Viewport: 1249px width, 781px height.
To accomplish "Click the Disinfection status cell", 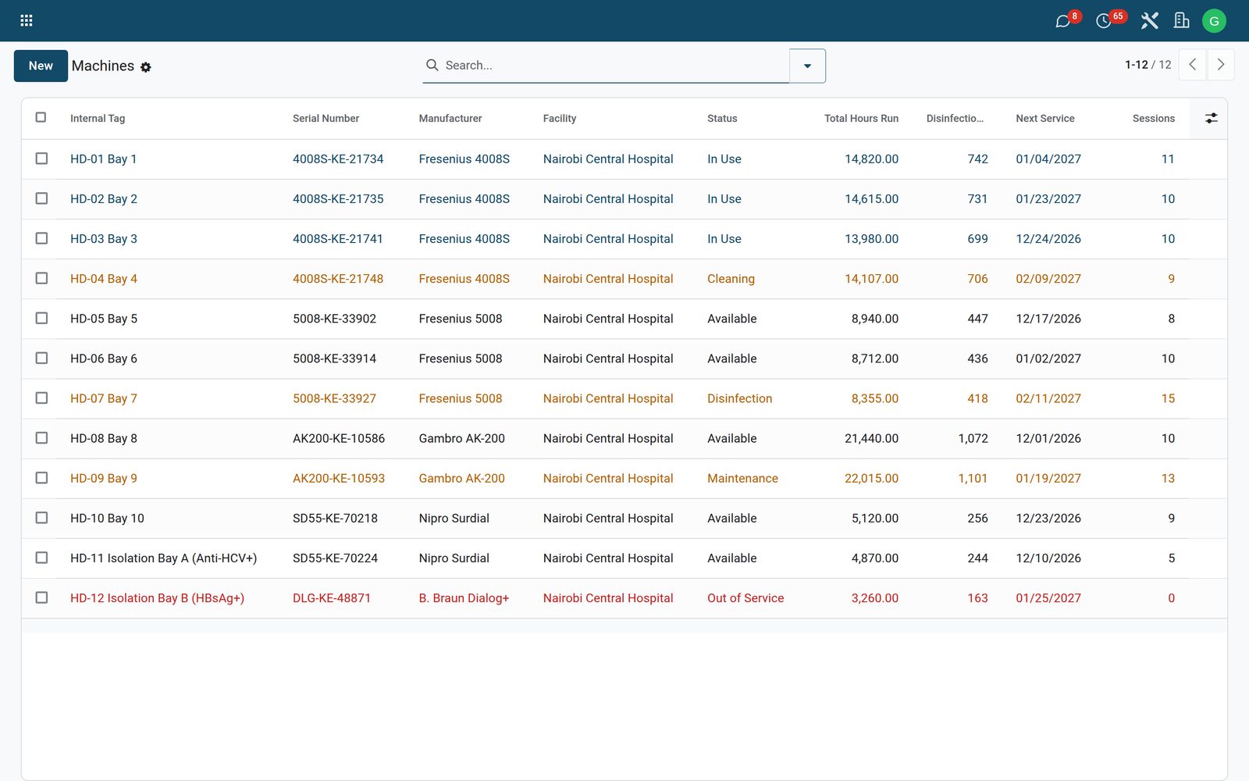I will pos(739,398).
